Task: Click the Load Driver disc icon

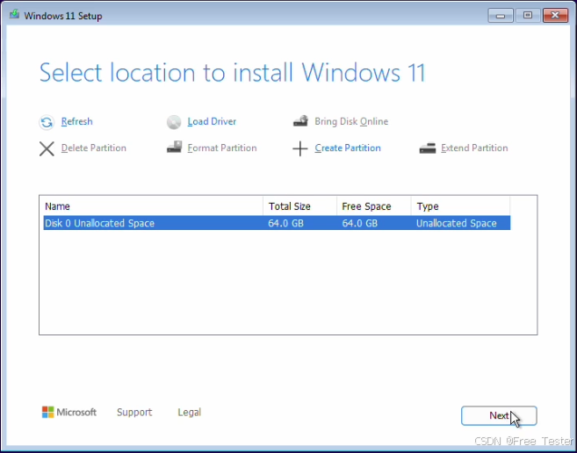Action: (174, 122)
